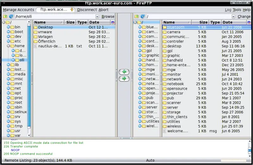This screenshot has height=165, width=253.
Task: Open the local path history dropdown
Action: click(x=97, y=17)
